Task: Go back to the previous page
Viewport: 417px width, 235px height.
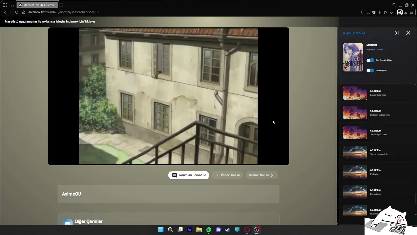Action: tap(5, 12)
